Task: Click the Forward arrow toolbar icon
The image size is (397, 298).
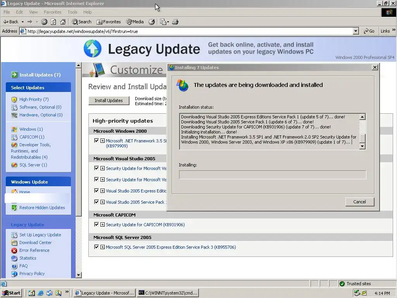Action: pos(30,22)
